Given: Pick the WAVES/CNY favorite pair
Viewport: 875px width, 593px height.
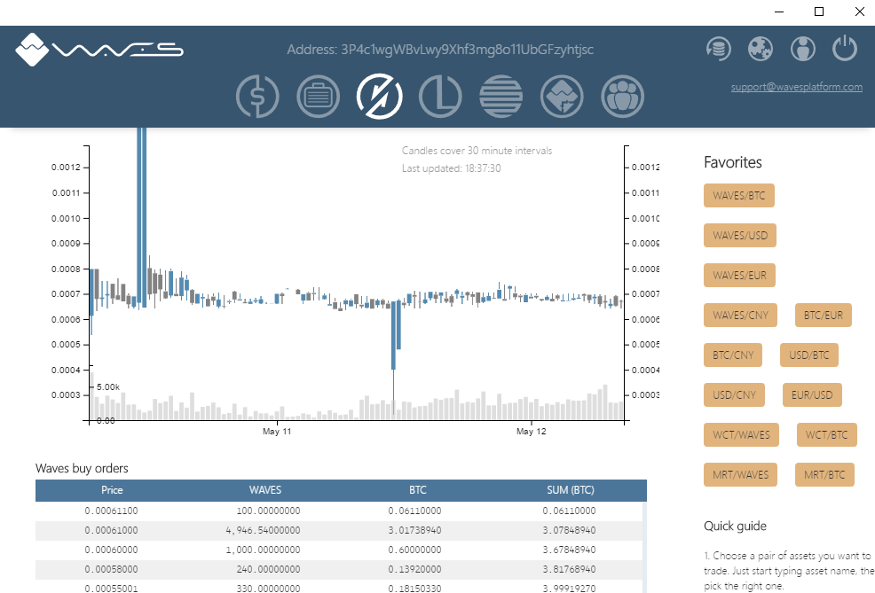Looking at the screenshot, I should (740, 316).
